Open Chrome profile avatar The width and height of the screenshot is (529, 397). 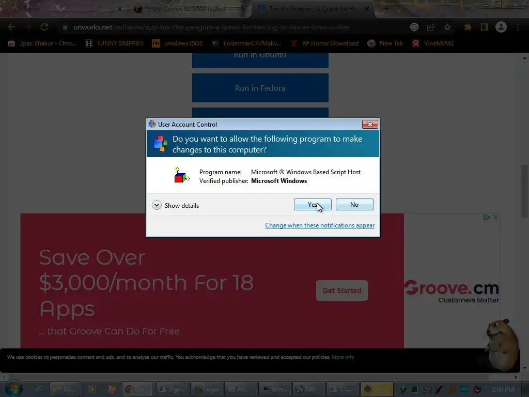(x=501, y=27)
